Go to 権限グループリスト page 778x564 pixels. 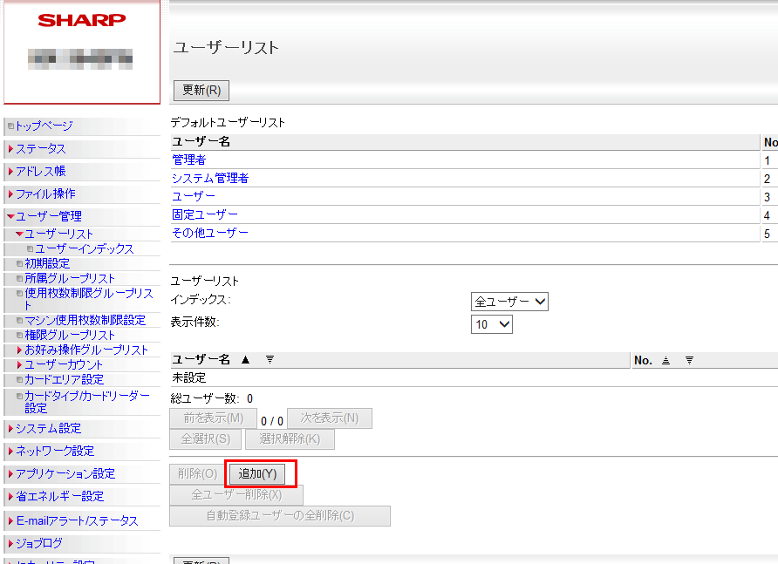click(70, 335)
